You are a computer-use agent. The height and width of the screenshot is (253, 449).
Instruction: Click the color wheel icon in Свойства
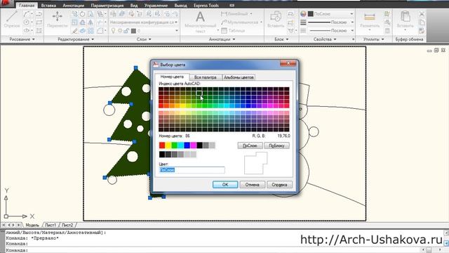click(303, 14)
